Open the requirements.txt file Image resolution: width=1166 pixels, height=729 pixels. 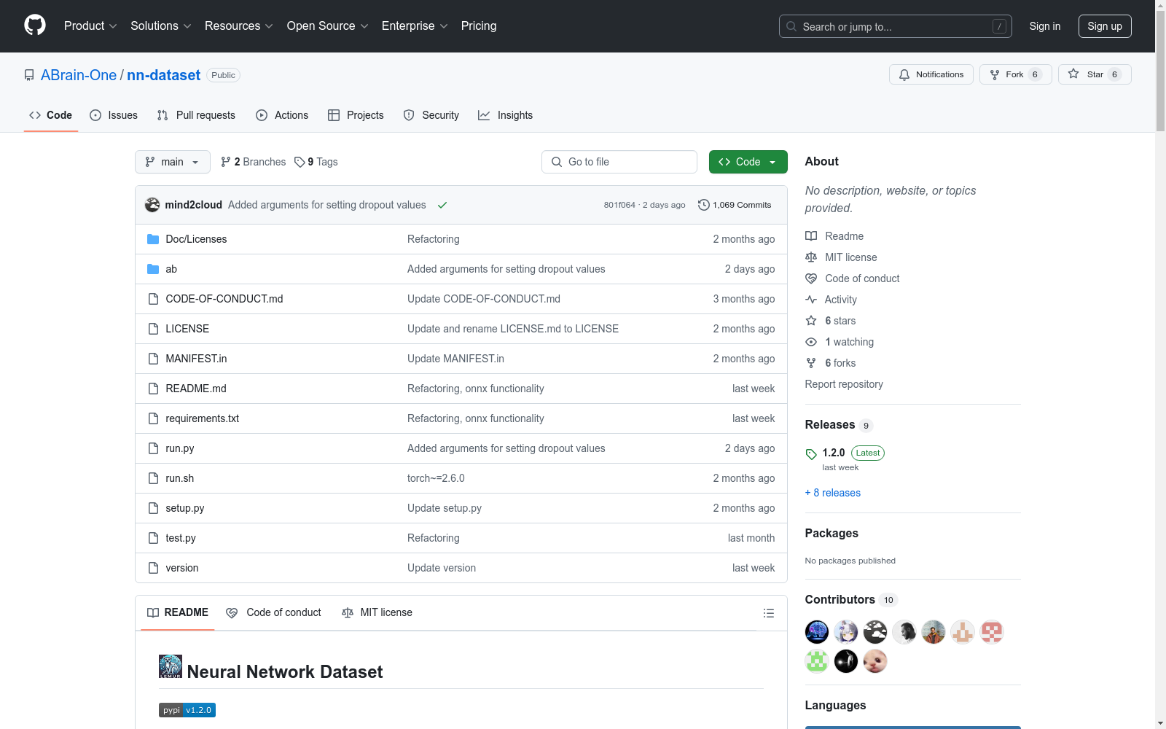(x=203, y=418)
